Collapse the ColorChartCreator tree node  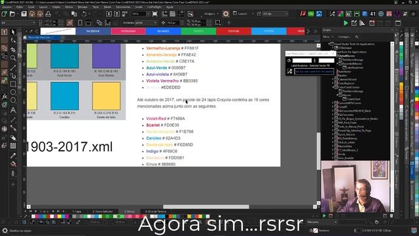(x=333, y=87)
